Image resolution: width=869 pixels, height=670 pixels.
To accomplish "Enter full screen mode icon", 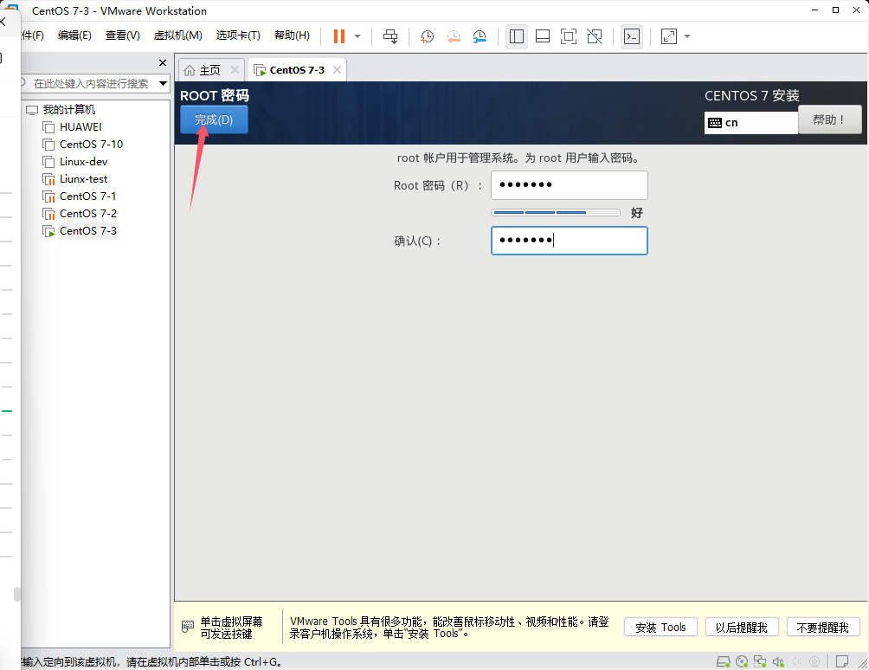I will pos(569,36).
